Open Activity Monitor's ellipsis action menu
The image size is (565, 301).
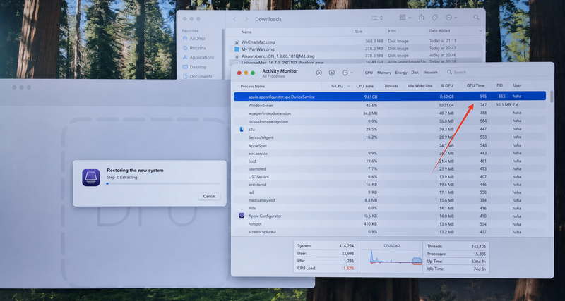347,73
